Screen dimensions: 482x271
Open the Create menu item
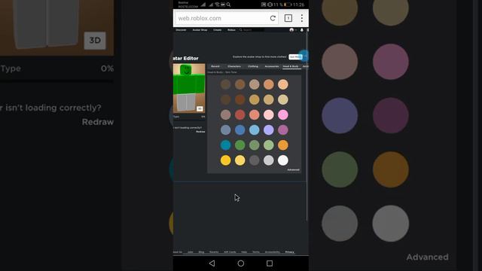click(218, 30)
